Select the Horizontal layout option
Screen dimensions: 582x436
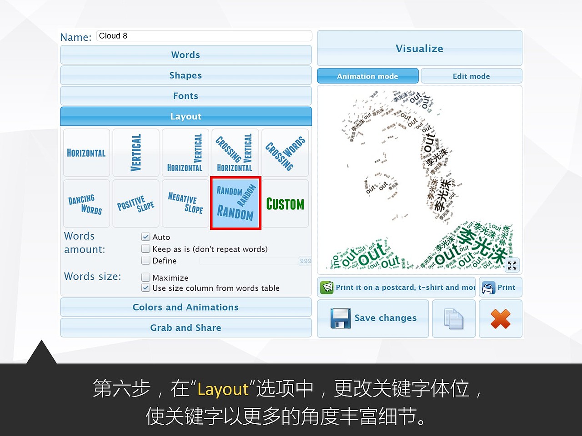click(x=86, y=153)
